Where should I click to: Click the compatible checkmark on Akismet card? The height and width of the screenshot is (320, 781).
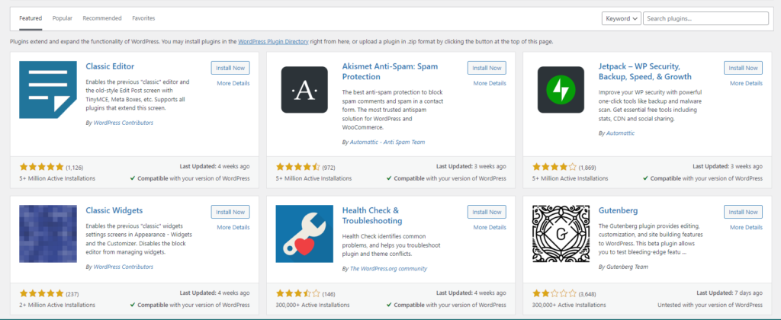pyautogui.click(x=389, y=178)
